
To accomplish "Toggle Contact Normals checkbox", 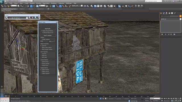I will pyautogui.click(x=41, y=63).
